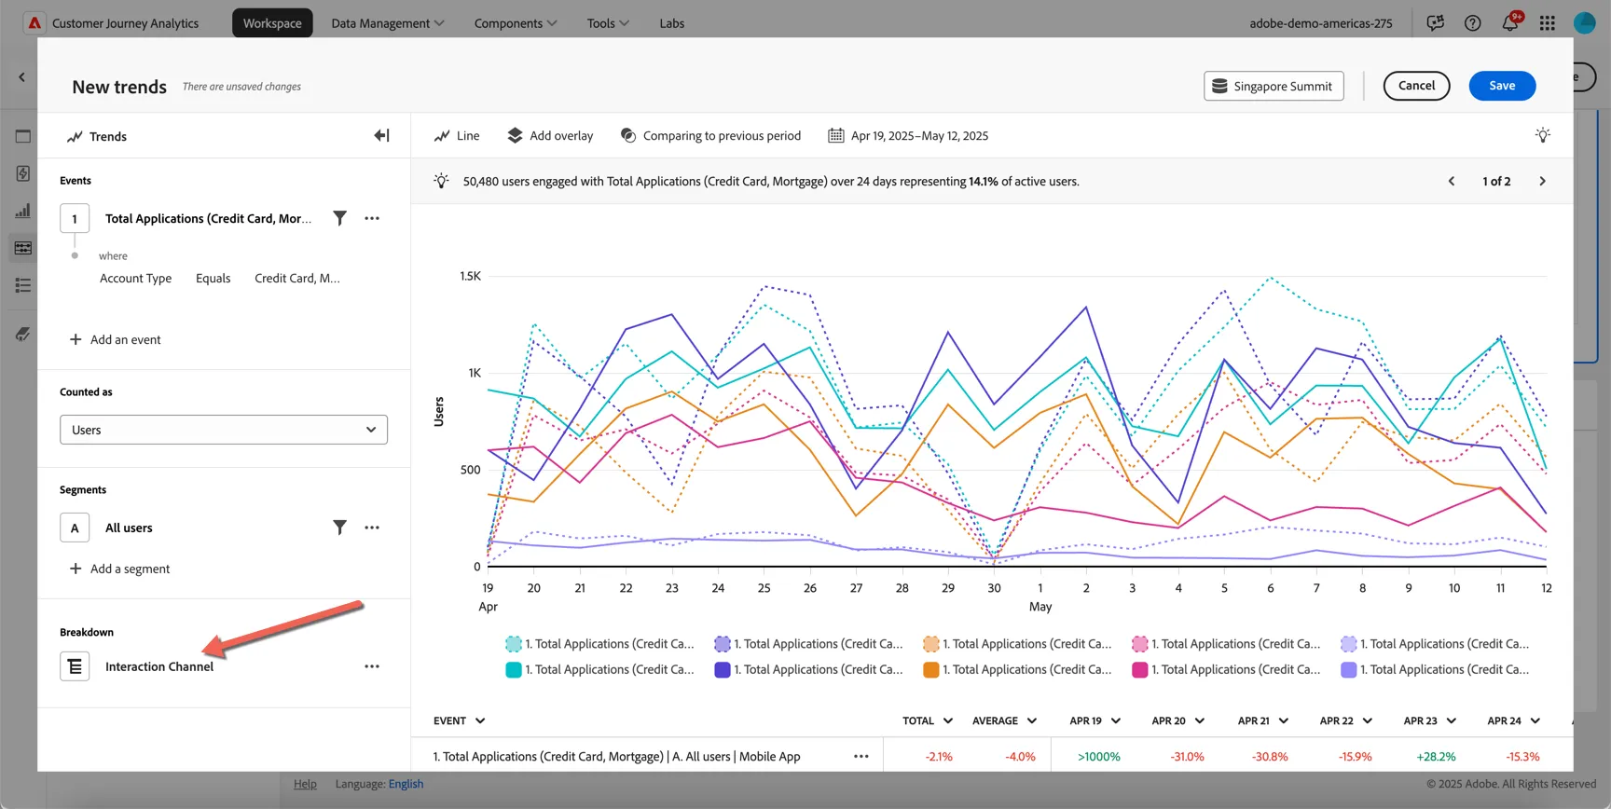
Task: Expand the Components menu
Action: pyautogui.click(x=516, y=23)
